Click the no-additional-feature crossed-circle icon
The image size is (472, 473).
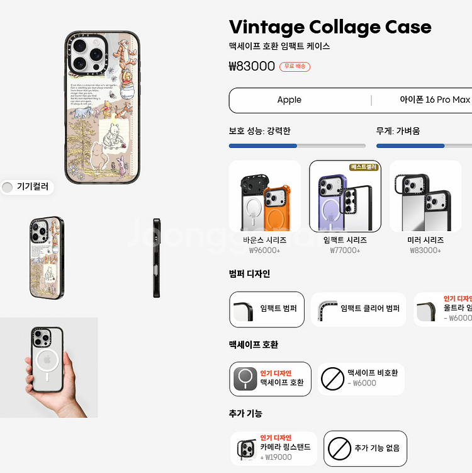pos(339,448)
